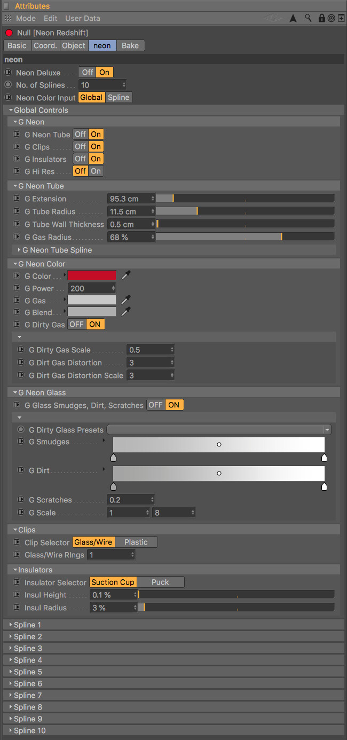Screen dimensions: 347x740
Task: Turn Neon Deluxe Off
Action: (x=88, y=72)
